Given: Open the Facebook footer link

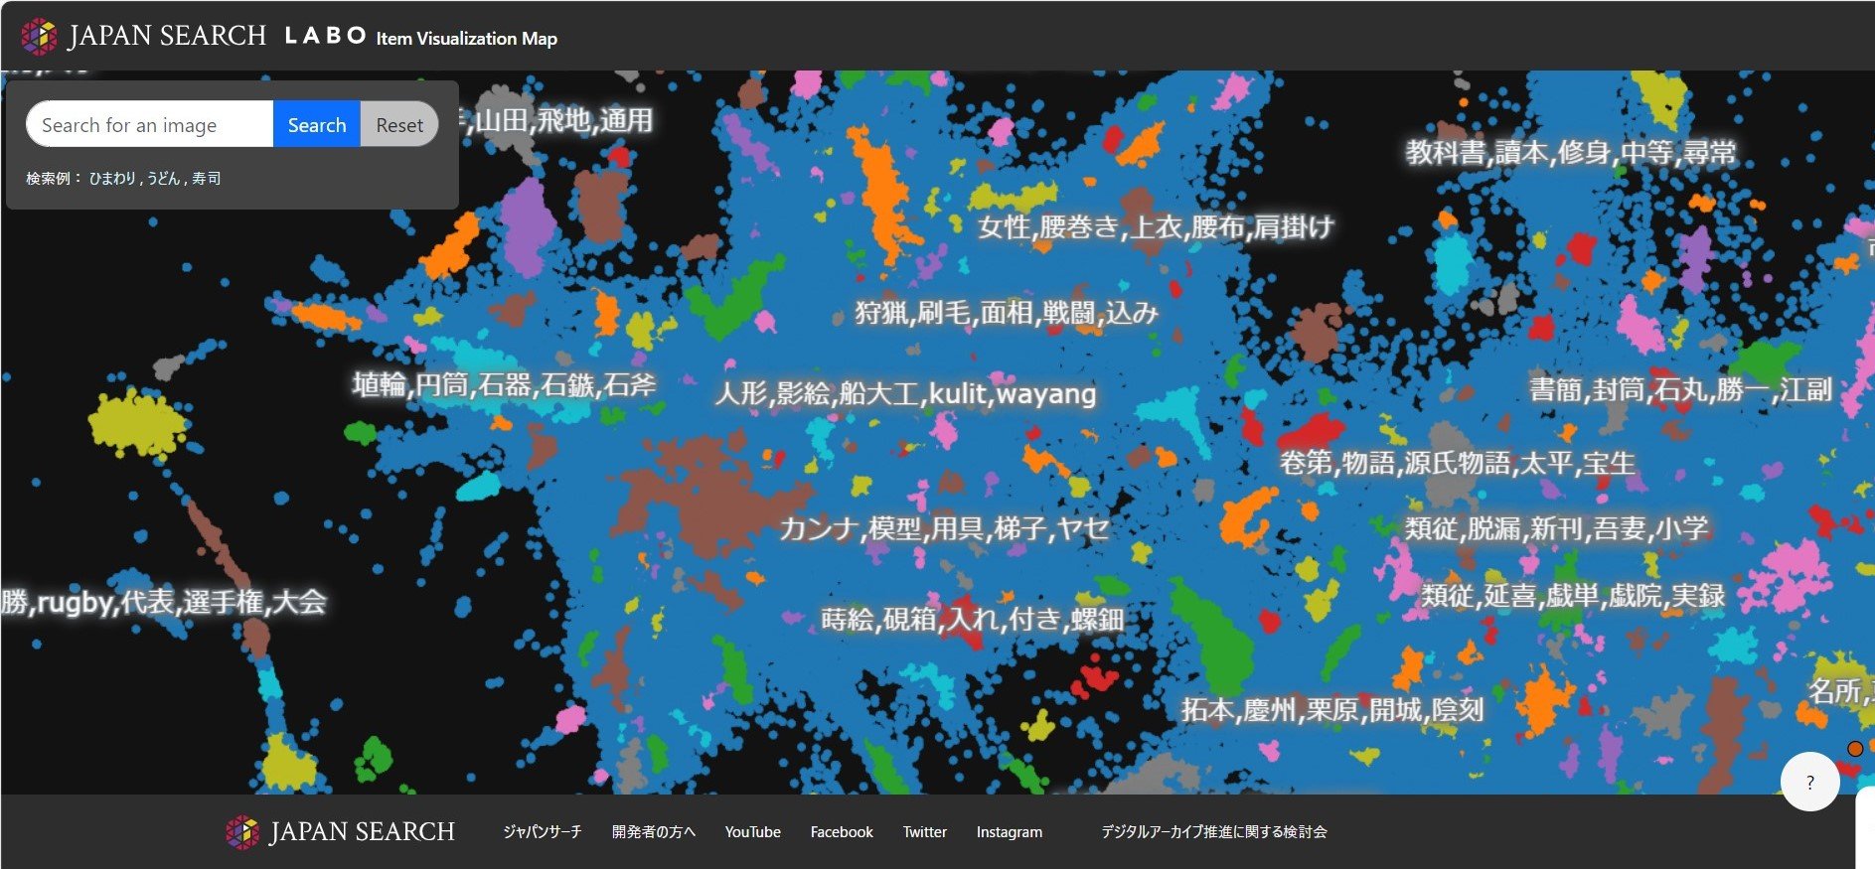Looking at the screenshot, I should (841, 832).
